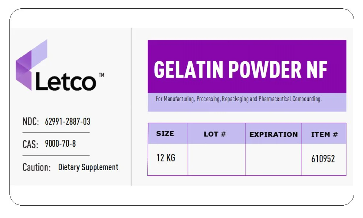Screen dimensions: 363x218
Task: Click the NDC label
Action: (31, 122)
